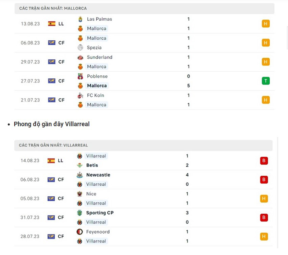Open the Feyenoord team link
The image size is (288, 255).
pyautogui.click(x=98, y=232)
